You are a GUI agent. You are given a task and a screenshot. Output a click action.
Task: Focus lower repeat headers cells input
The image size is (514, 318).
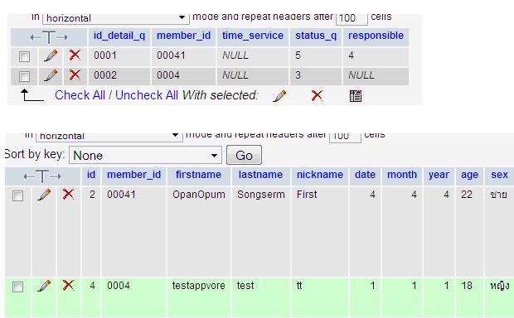tap(345, 137)
